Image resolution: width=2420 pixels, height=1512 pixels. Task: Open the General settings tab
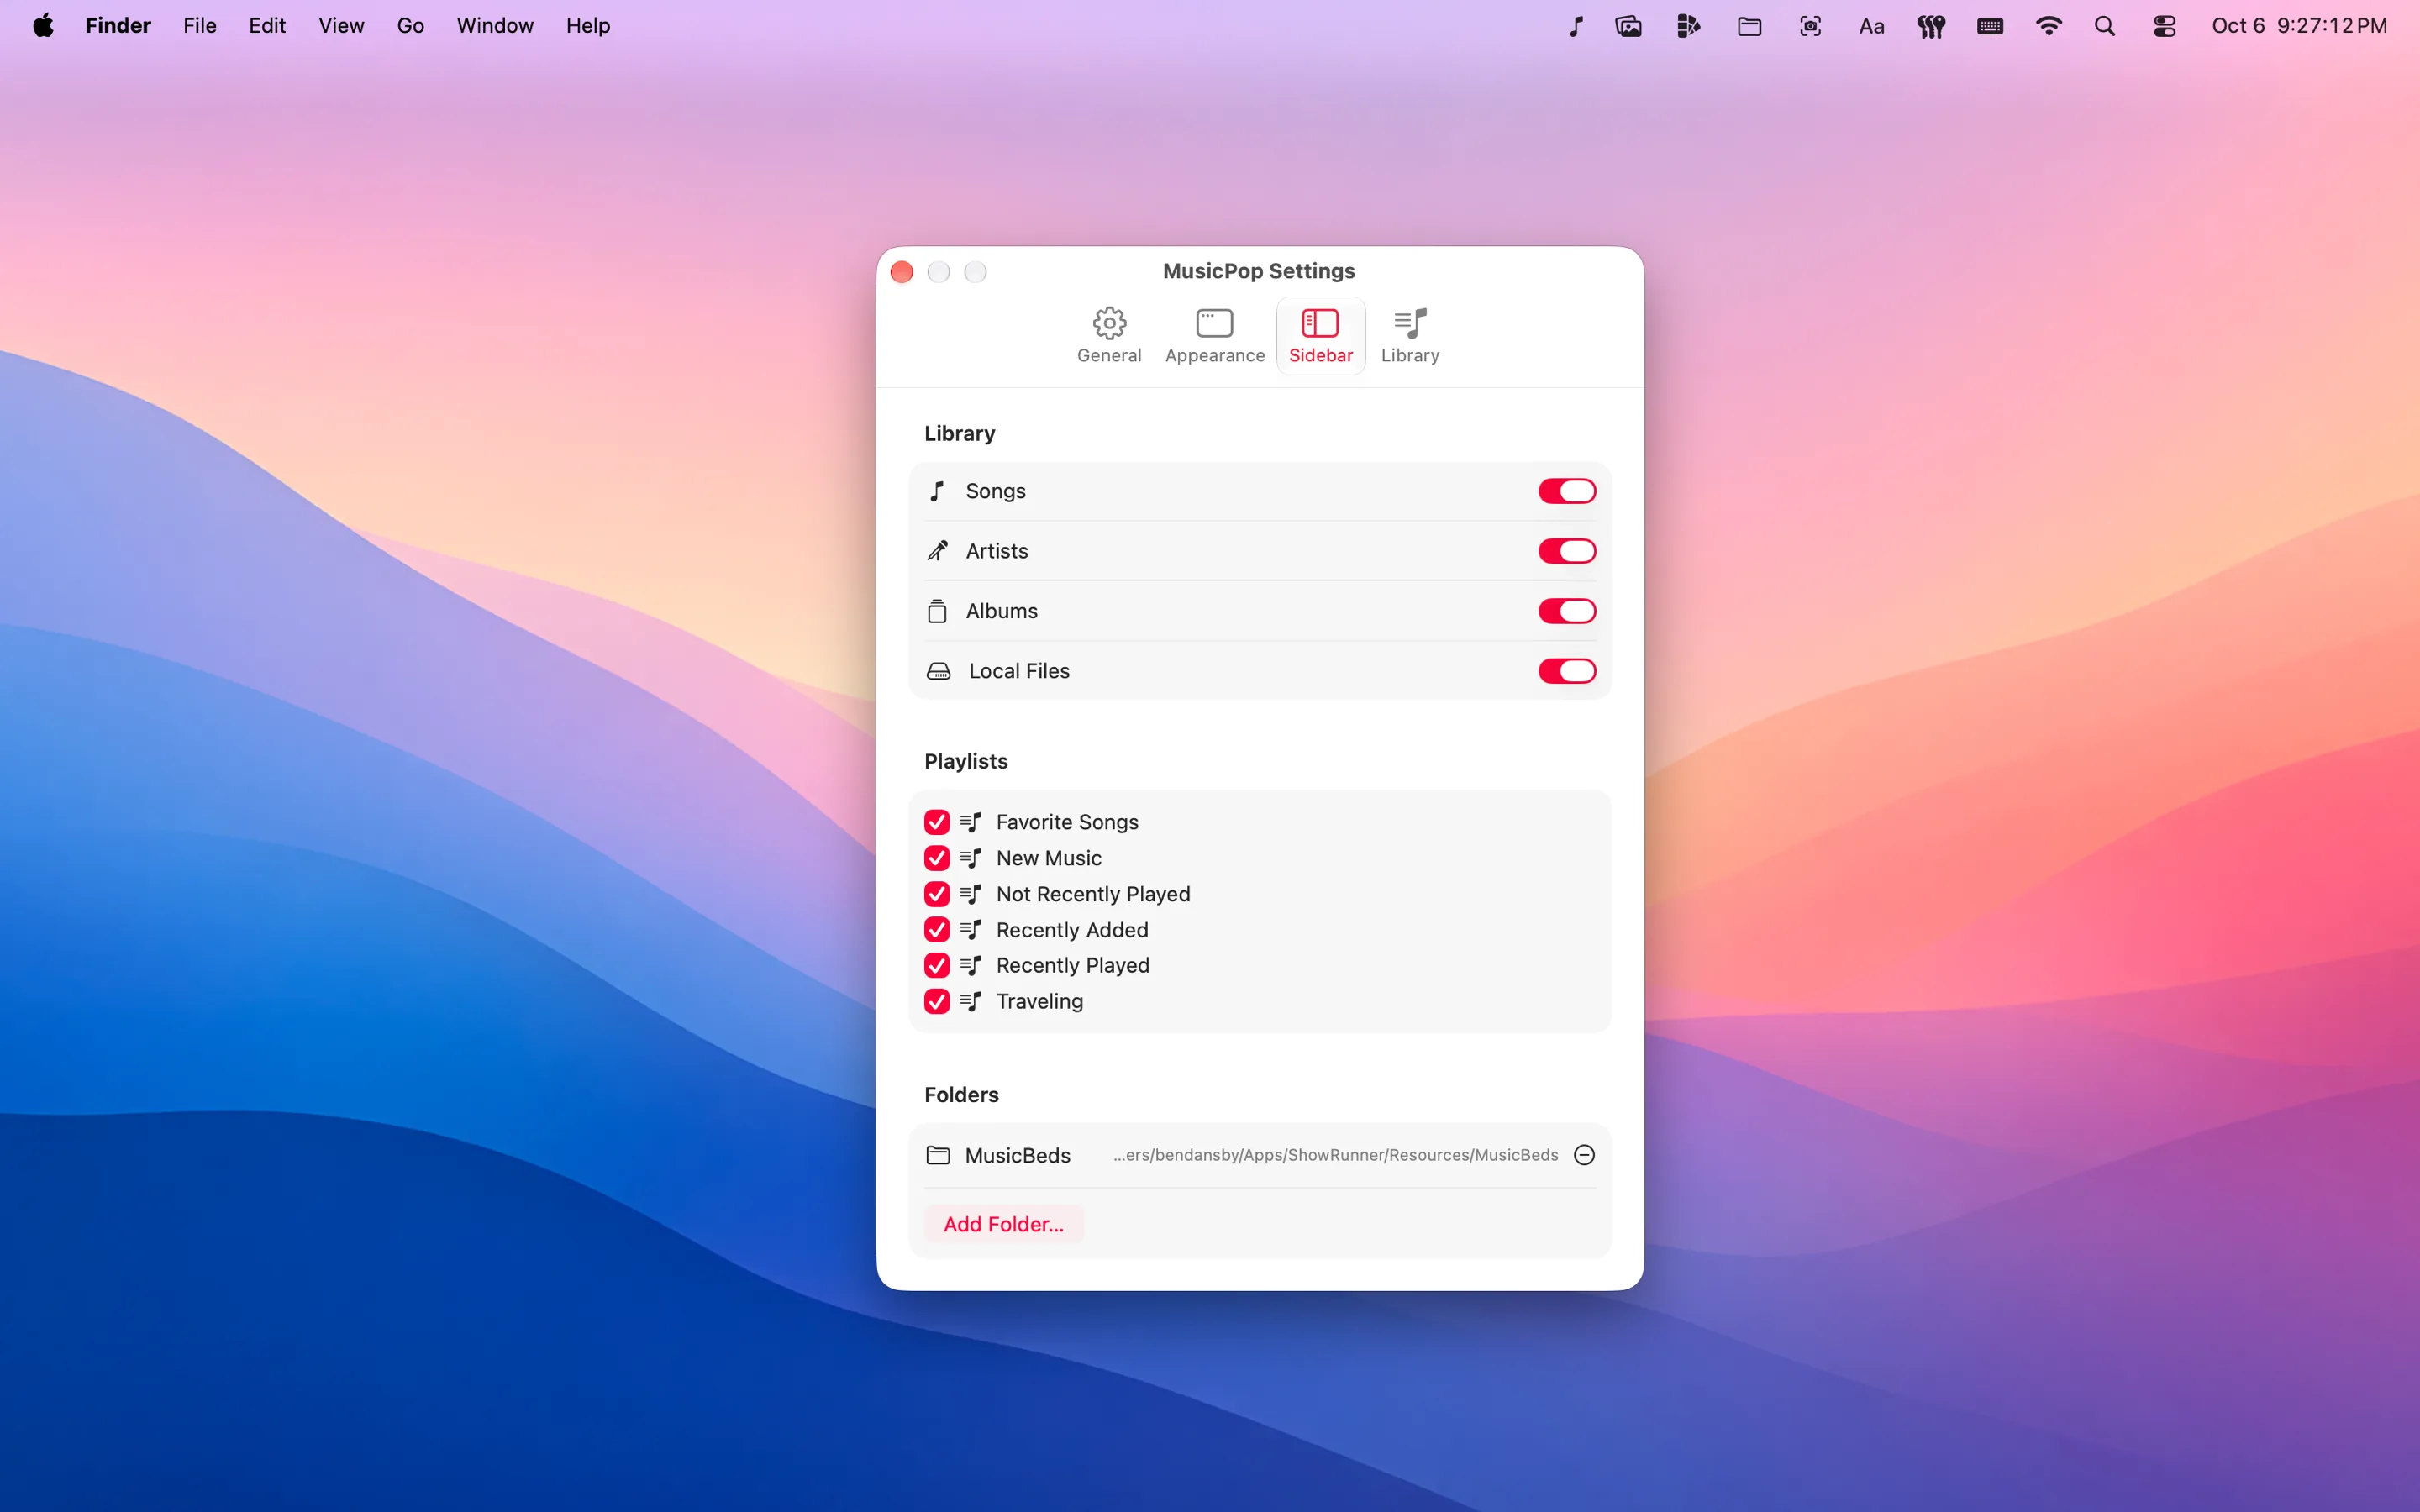(1109, 336)
